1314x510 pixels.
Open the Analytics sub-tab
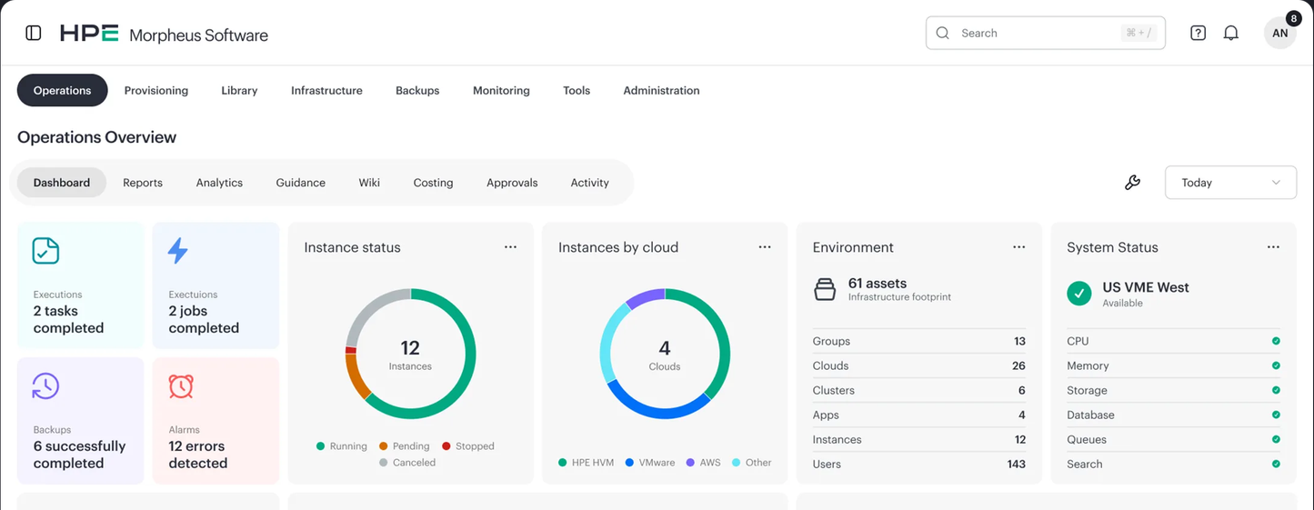219,183
